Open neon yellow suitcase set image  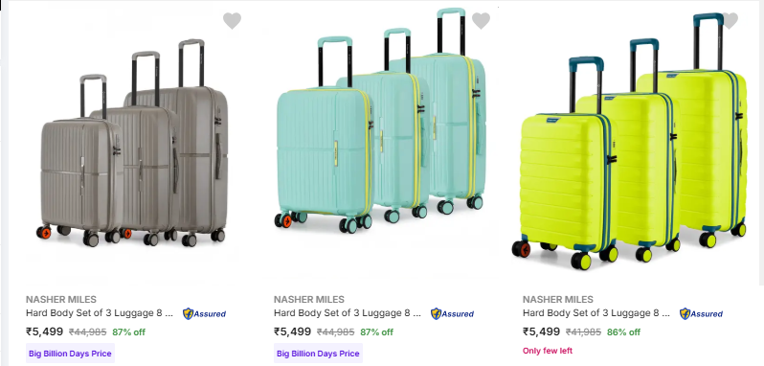[x=630, y=142]
